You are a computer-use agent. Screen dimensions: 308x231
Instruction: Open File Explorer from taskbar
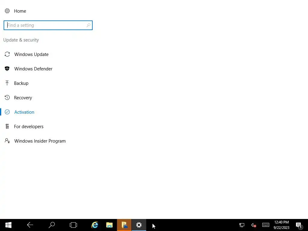[x=109, y=225]
